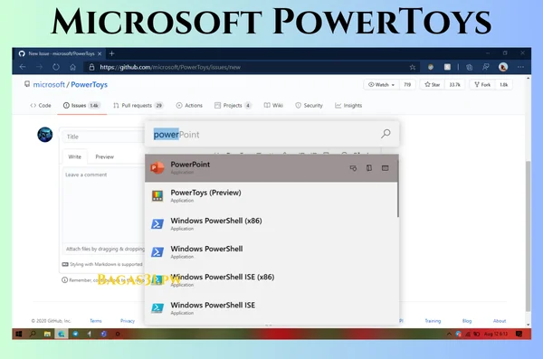Refresh the GitHub page
The width and height of the screenshot is (543, 359).
tap(56, 67)
